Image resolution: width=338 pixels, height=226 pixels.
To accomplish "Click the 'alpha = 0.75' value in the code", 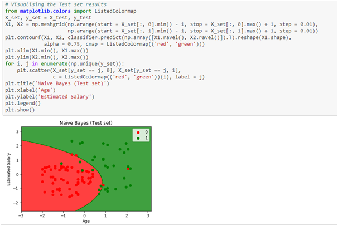I will pyautogui.click(x=62, y=44).
